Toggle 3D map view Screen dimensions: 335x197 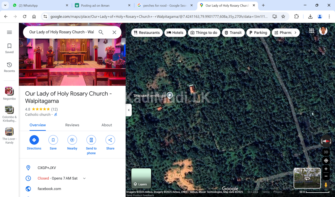tap(326, 152)
